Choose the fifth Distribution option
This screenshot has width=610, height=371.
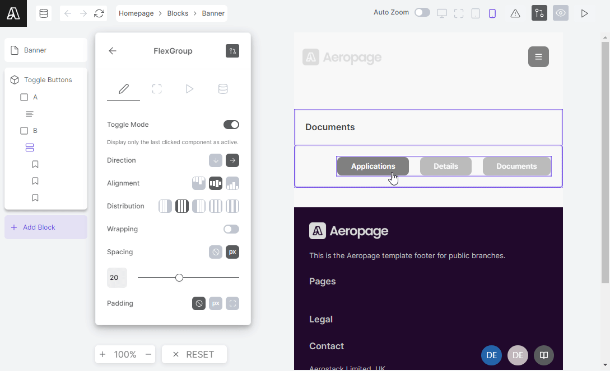232,206
